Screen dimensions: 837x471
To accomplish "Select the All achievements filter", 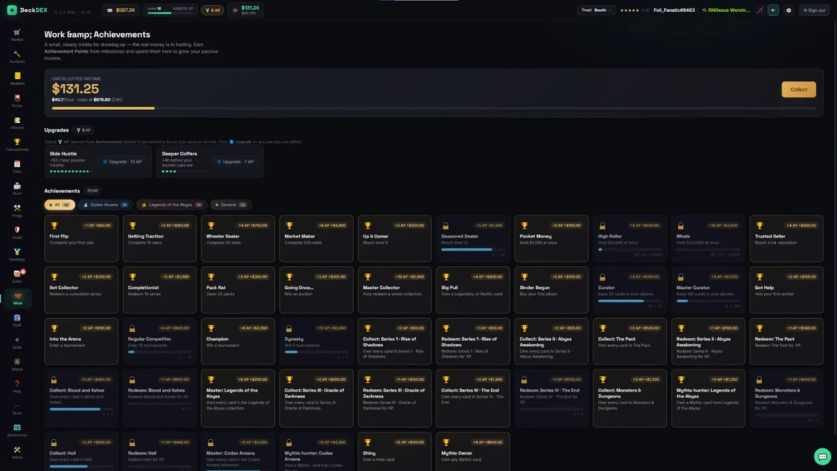I will (x=60, y=205).
